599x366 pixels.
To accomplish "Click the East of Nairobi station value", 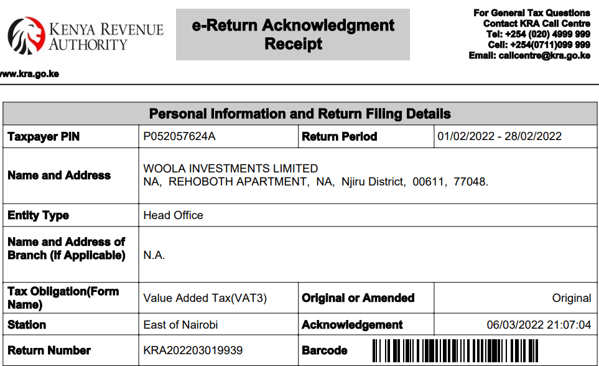I will pyautogui.click(x=180, y=325).
